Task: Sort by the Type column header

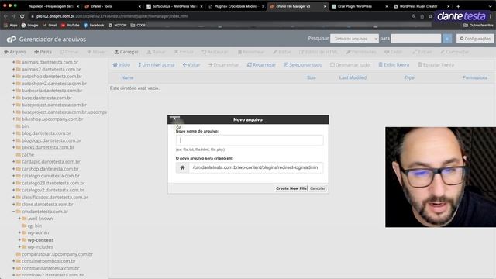Action: point(409,77)
